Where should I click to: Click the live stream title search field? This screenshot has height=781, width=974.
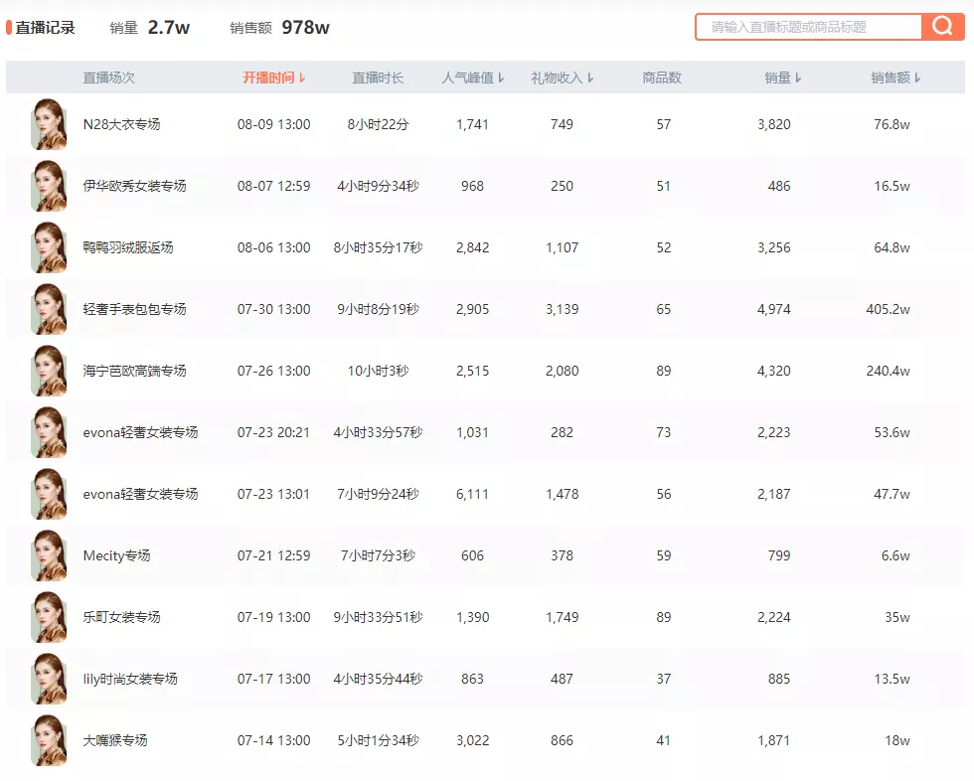point(809,27)
